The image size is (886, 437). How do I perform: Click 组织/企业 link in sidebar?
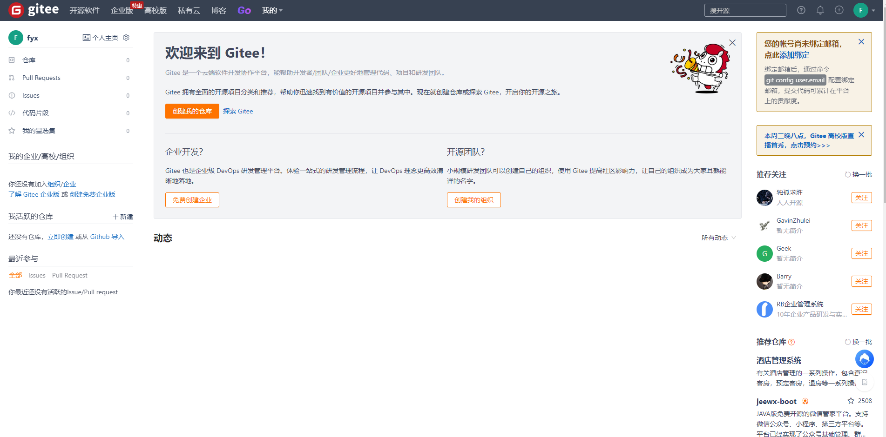point(61,184)
